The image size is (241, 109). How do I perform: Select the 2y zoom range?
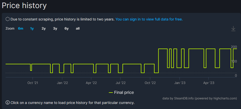point(44,29)
